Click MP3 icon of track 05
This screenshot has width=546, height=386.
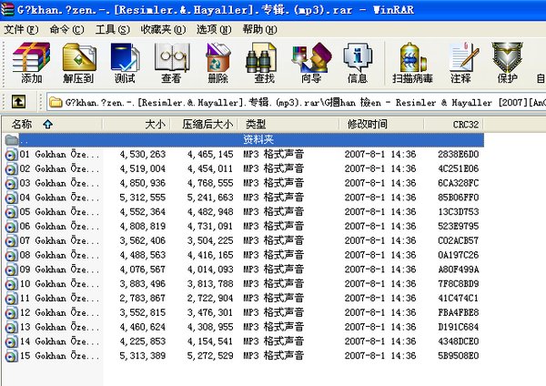(x=11, y=212)
